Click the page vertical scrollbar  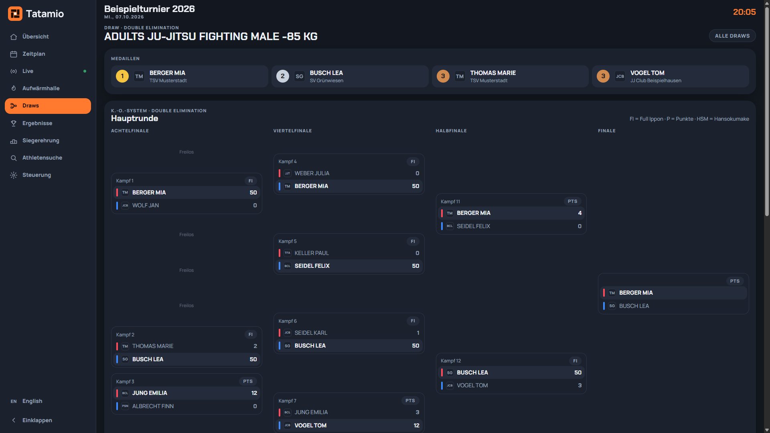click(767, 112)
